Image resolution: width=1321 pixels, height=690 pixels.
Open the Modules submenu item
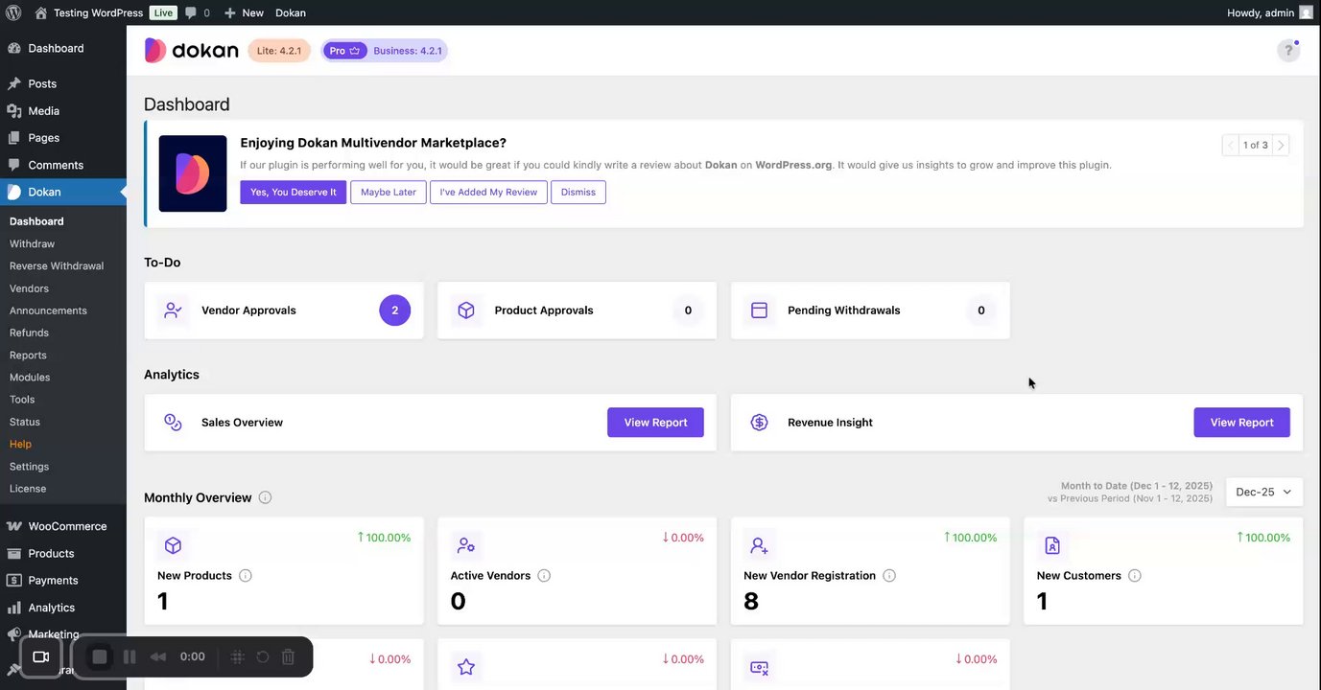(x=30, y=377)
